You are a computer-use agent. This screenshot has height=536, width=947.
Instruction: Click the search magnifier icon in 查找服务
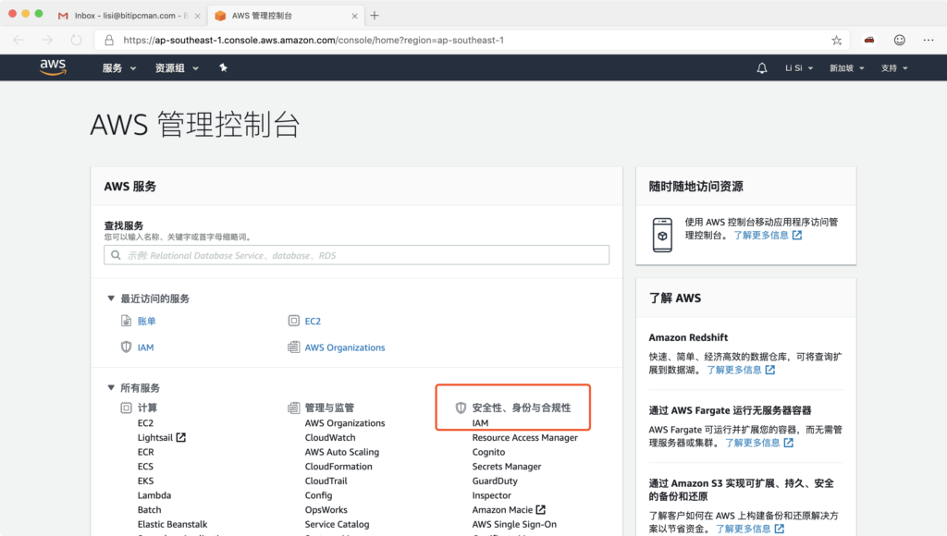click(116, 255)
